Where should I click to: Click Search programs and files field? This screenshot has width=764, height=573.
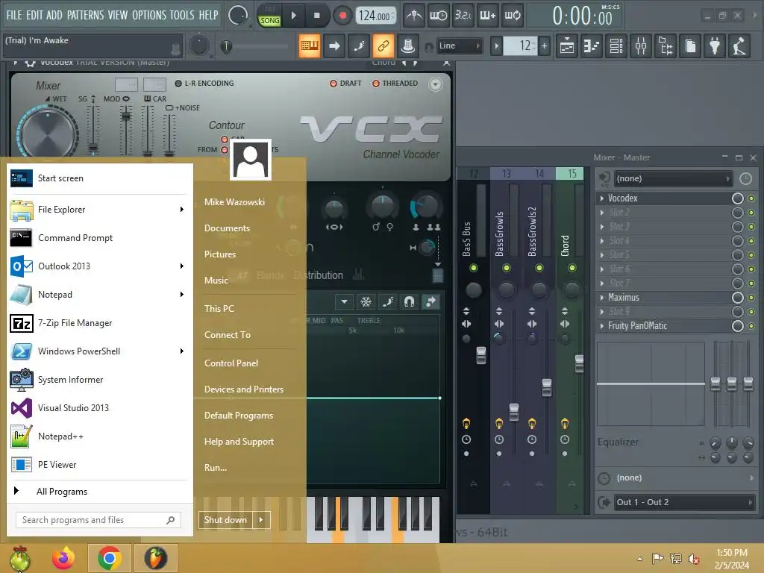tap(98, 520)
